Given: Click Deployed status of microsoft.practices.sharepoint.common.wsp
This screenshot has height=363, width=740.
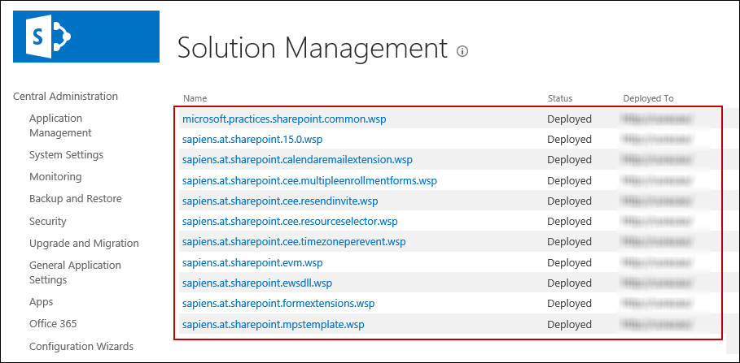Looking at the screenshot, I should click(569, 119).
